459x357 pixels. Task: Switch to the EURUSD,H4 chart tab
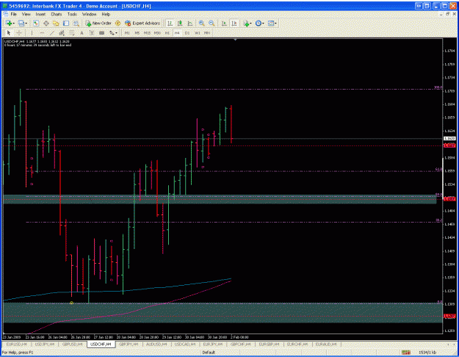(x=16, y=345)
